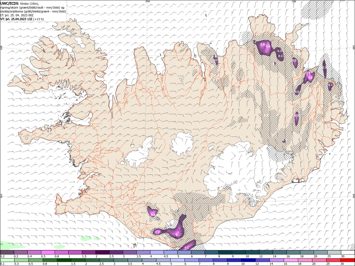355x266 pixels.
Task: Click the medium green 0.5 swatch in lower legend row
Action: pyautogui.click(x=35, y=260)
